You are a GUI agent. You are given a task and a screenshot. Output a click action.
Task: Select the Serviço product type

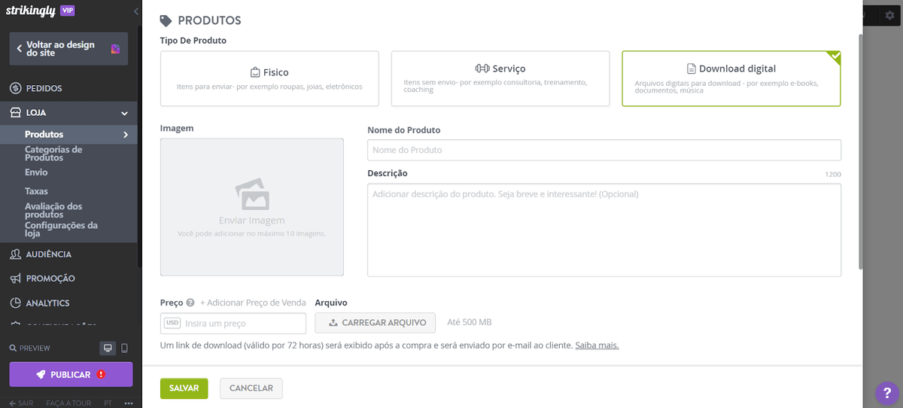[x=500, y=79]
